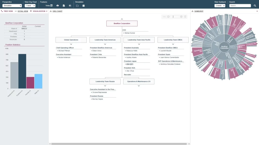259x145 pixels.
Task: Select the Global Operations box
Action: click(x=71, y=40)
